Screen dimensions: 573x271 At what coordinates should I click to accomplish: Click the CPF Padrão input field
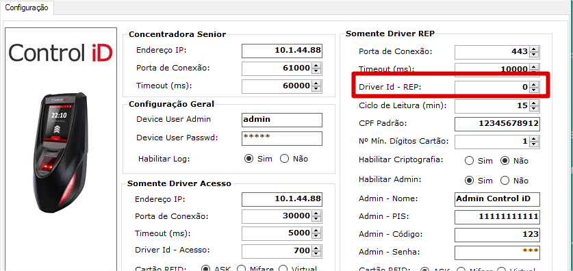498,124
